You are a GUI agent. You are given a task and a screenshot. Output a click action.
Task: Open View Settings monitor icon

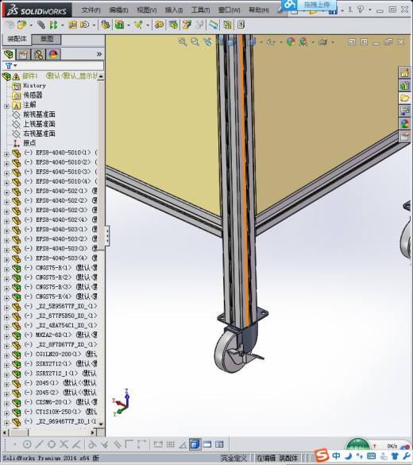coord(322,42)
